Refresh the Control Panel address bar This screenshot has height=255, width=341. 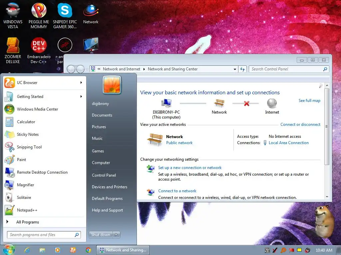[242, 69]
